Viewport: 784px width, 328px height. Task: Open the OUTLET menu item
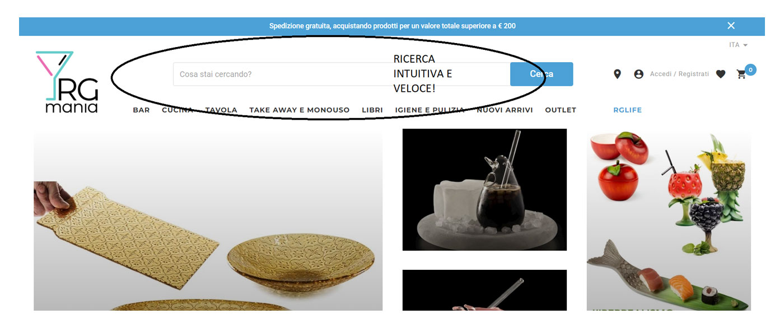point(561,110)
